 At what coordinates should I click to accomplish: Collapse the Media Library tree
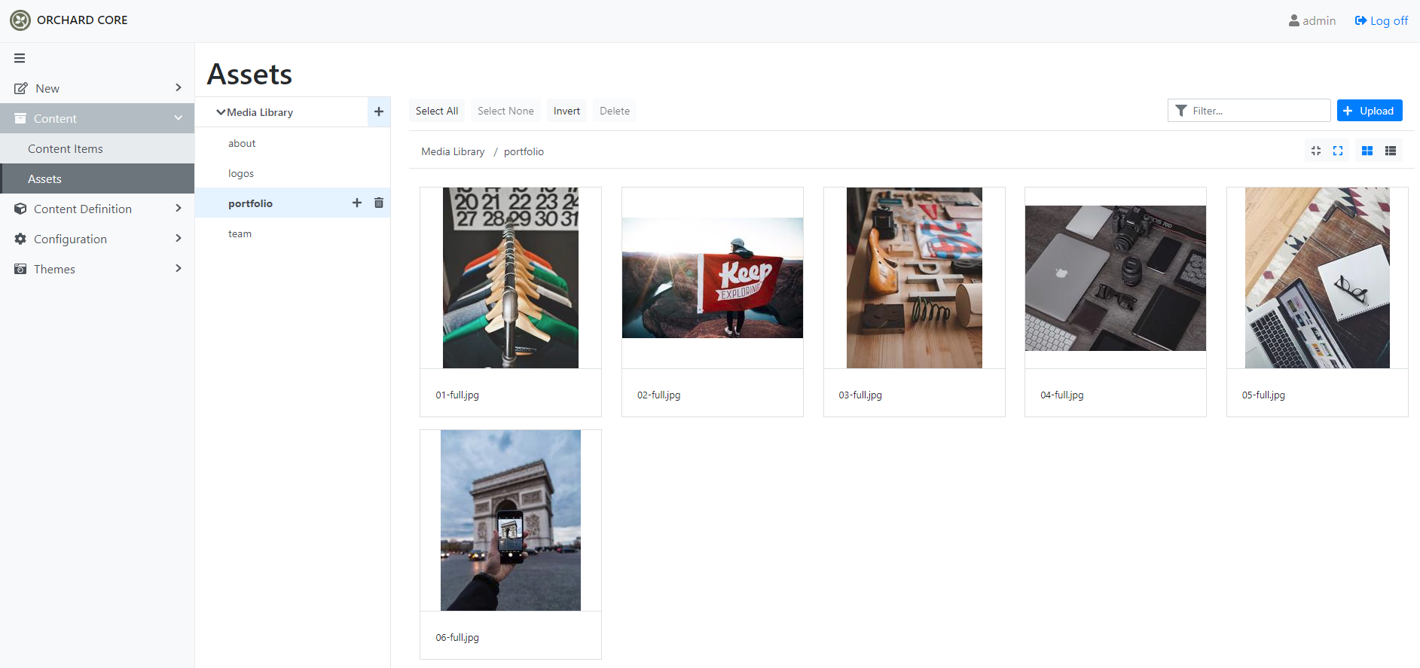[x=221, y=112]
